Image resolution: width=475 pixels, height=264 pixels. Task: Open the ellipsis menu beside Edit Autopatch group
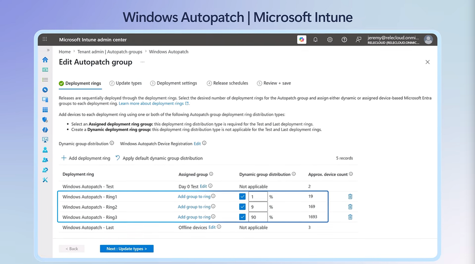pos(142,62)
